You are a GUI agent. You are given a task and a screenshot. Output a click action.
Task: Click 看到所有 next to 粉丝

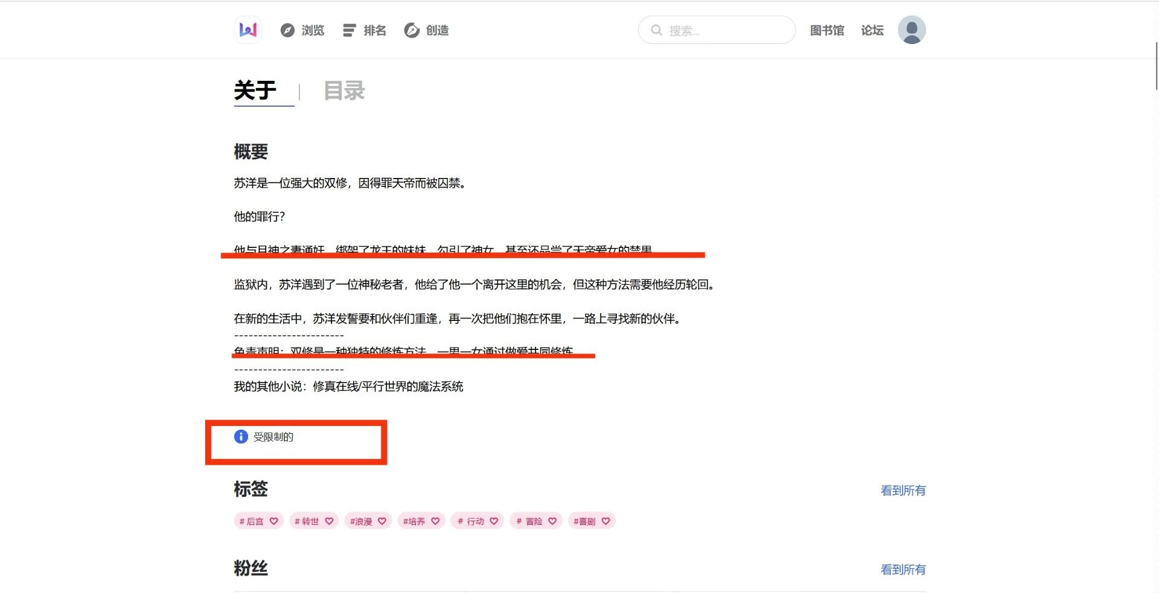(902, 569)
